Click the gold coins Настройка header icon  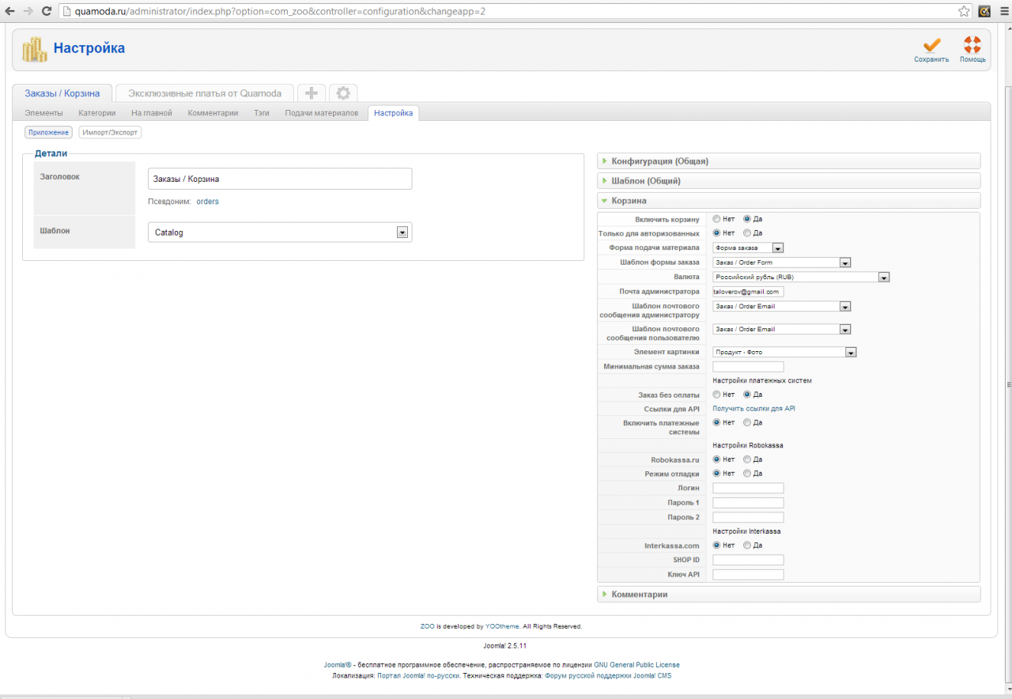34,49
